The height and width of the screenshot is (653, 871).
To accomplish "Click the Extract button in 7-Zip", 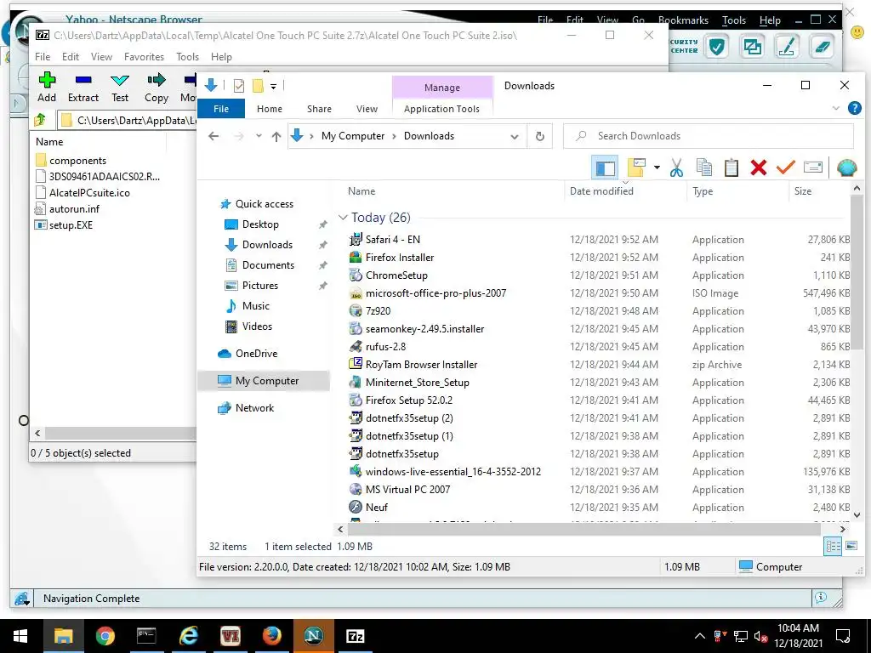I will point(83,88).
